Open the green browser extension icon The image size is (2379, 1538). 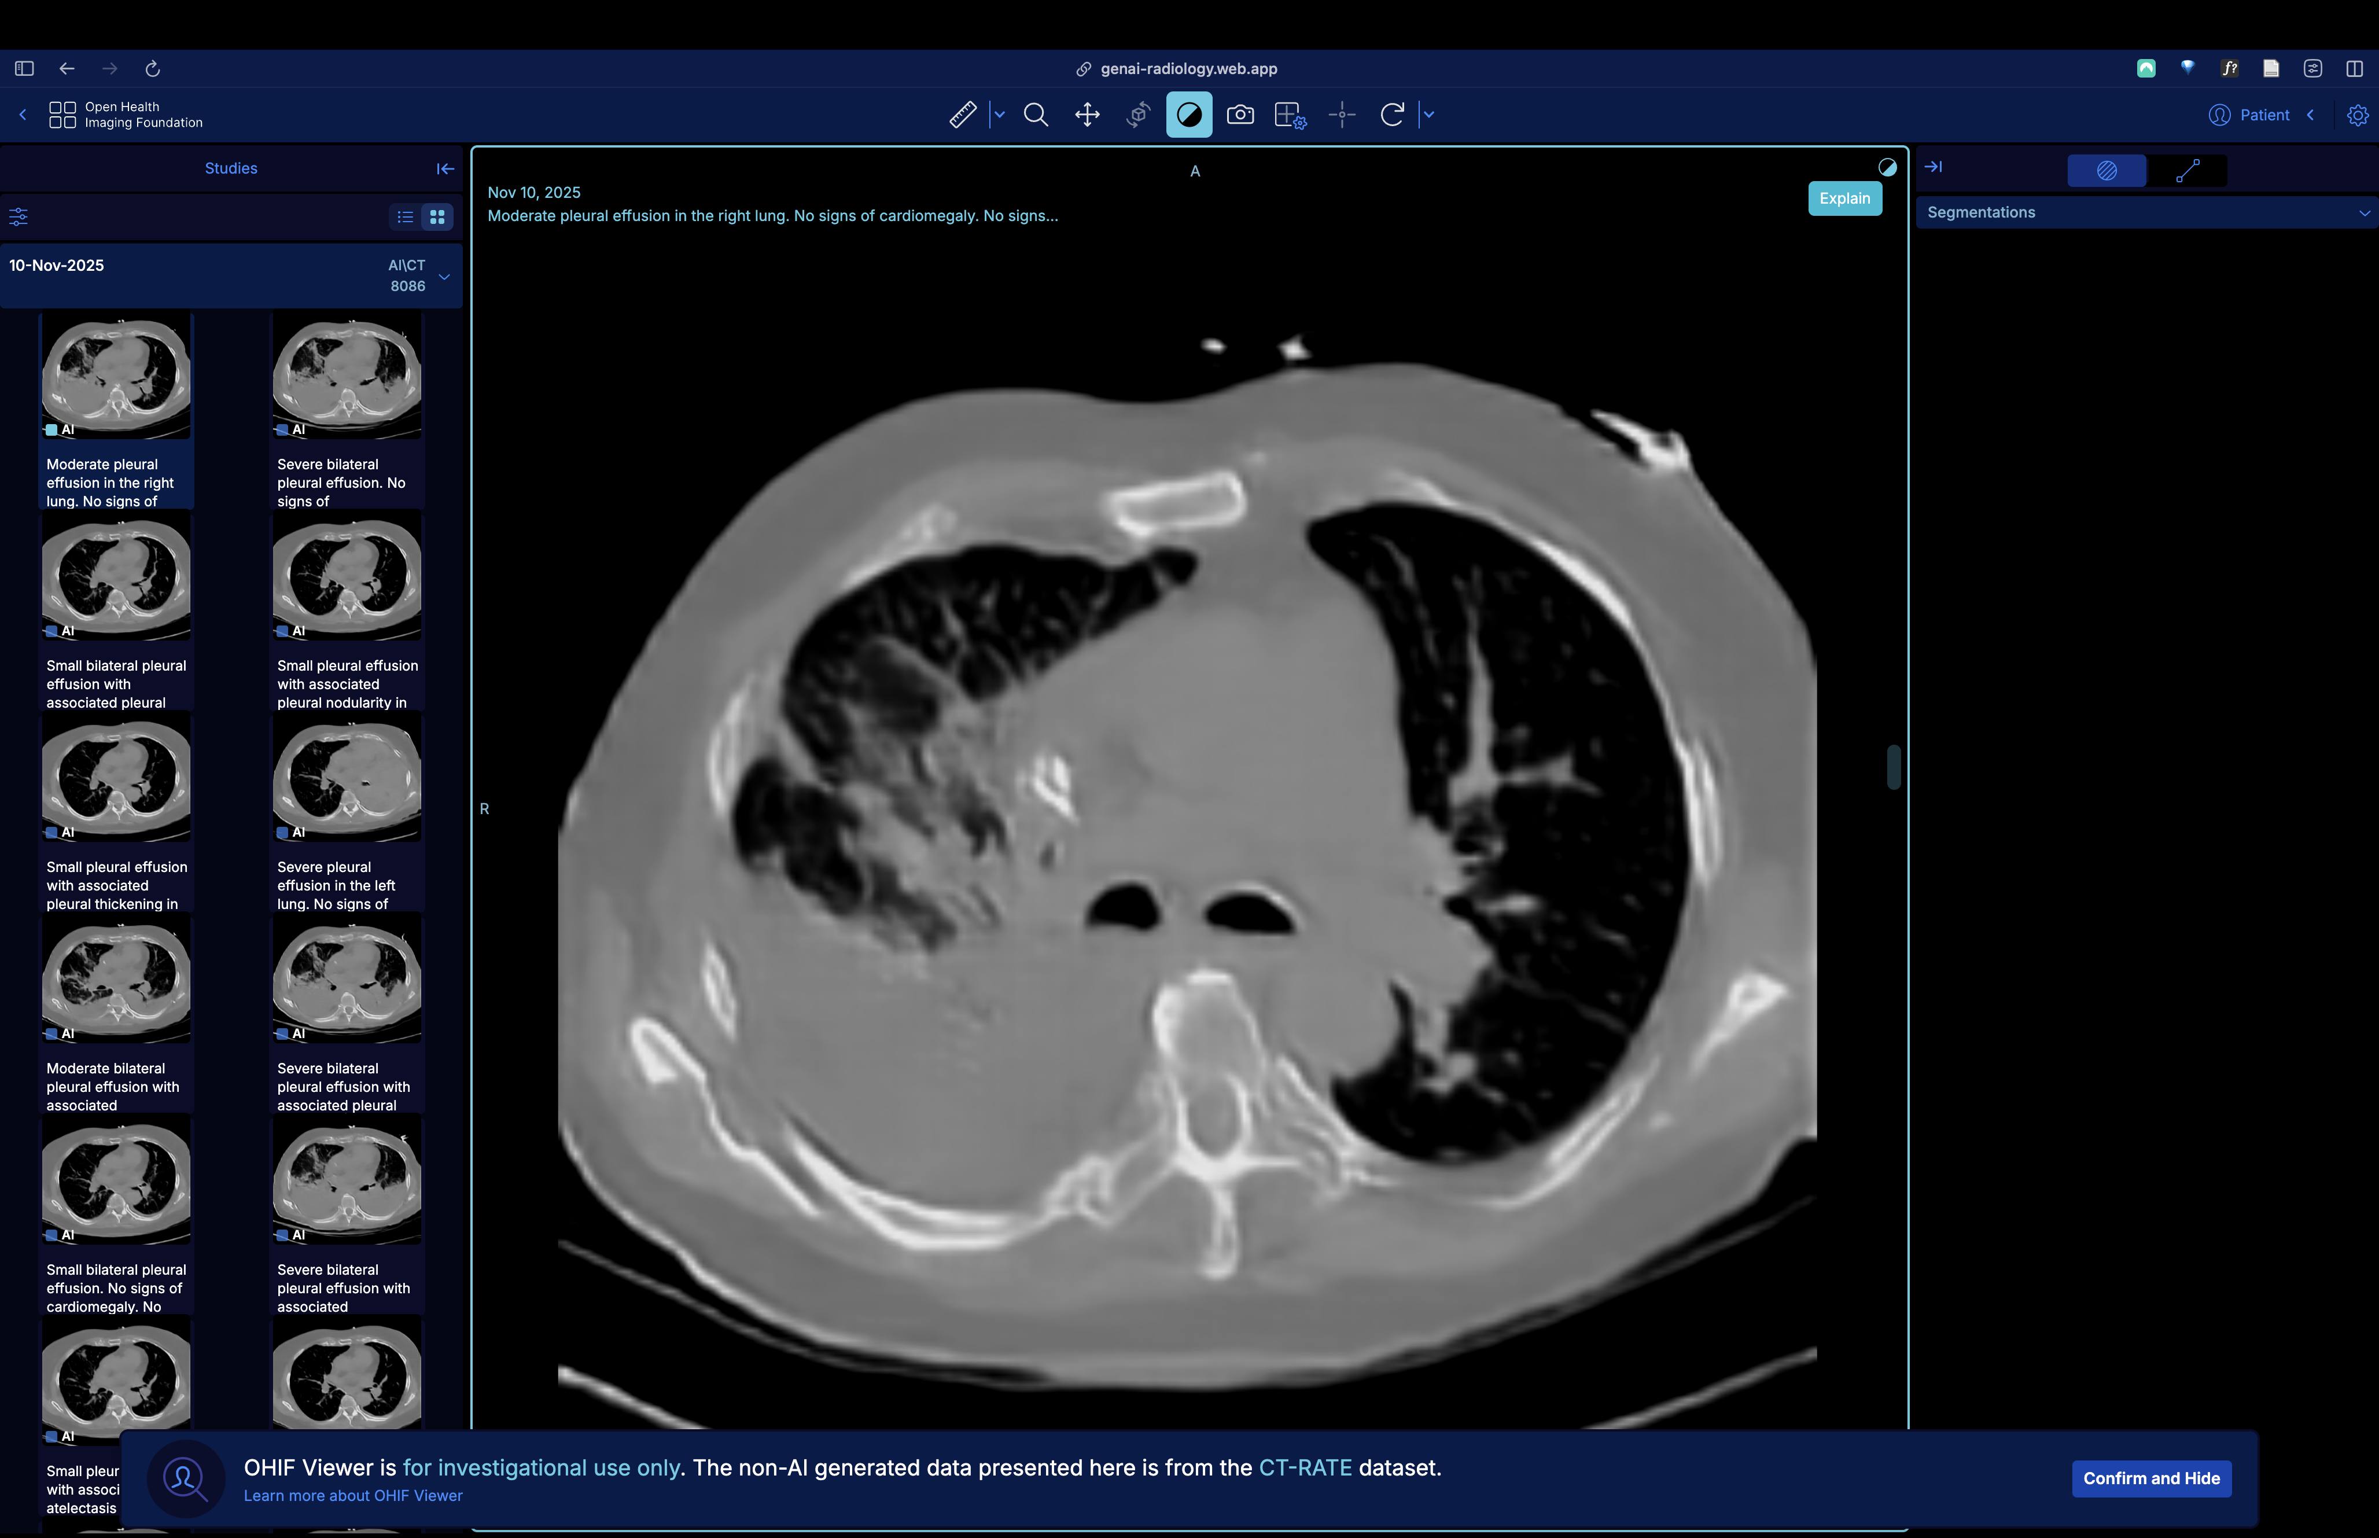2145,68
